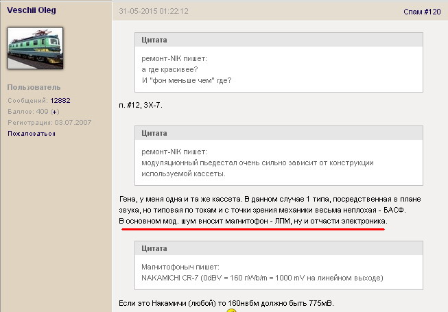Click the Пожаловаться report link

pyautogui.click(x=32, y=133)
